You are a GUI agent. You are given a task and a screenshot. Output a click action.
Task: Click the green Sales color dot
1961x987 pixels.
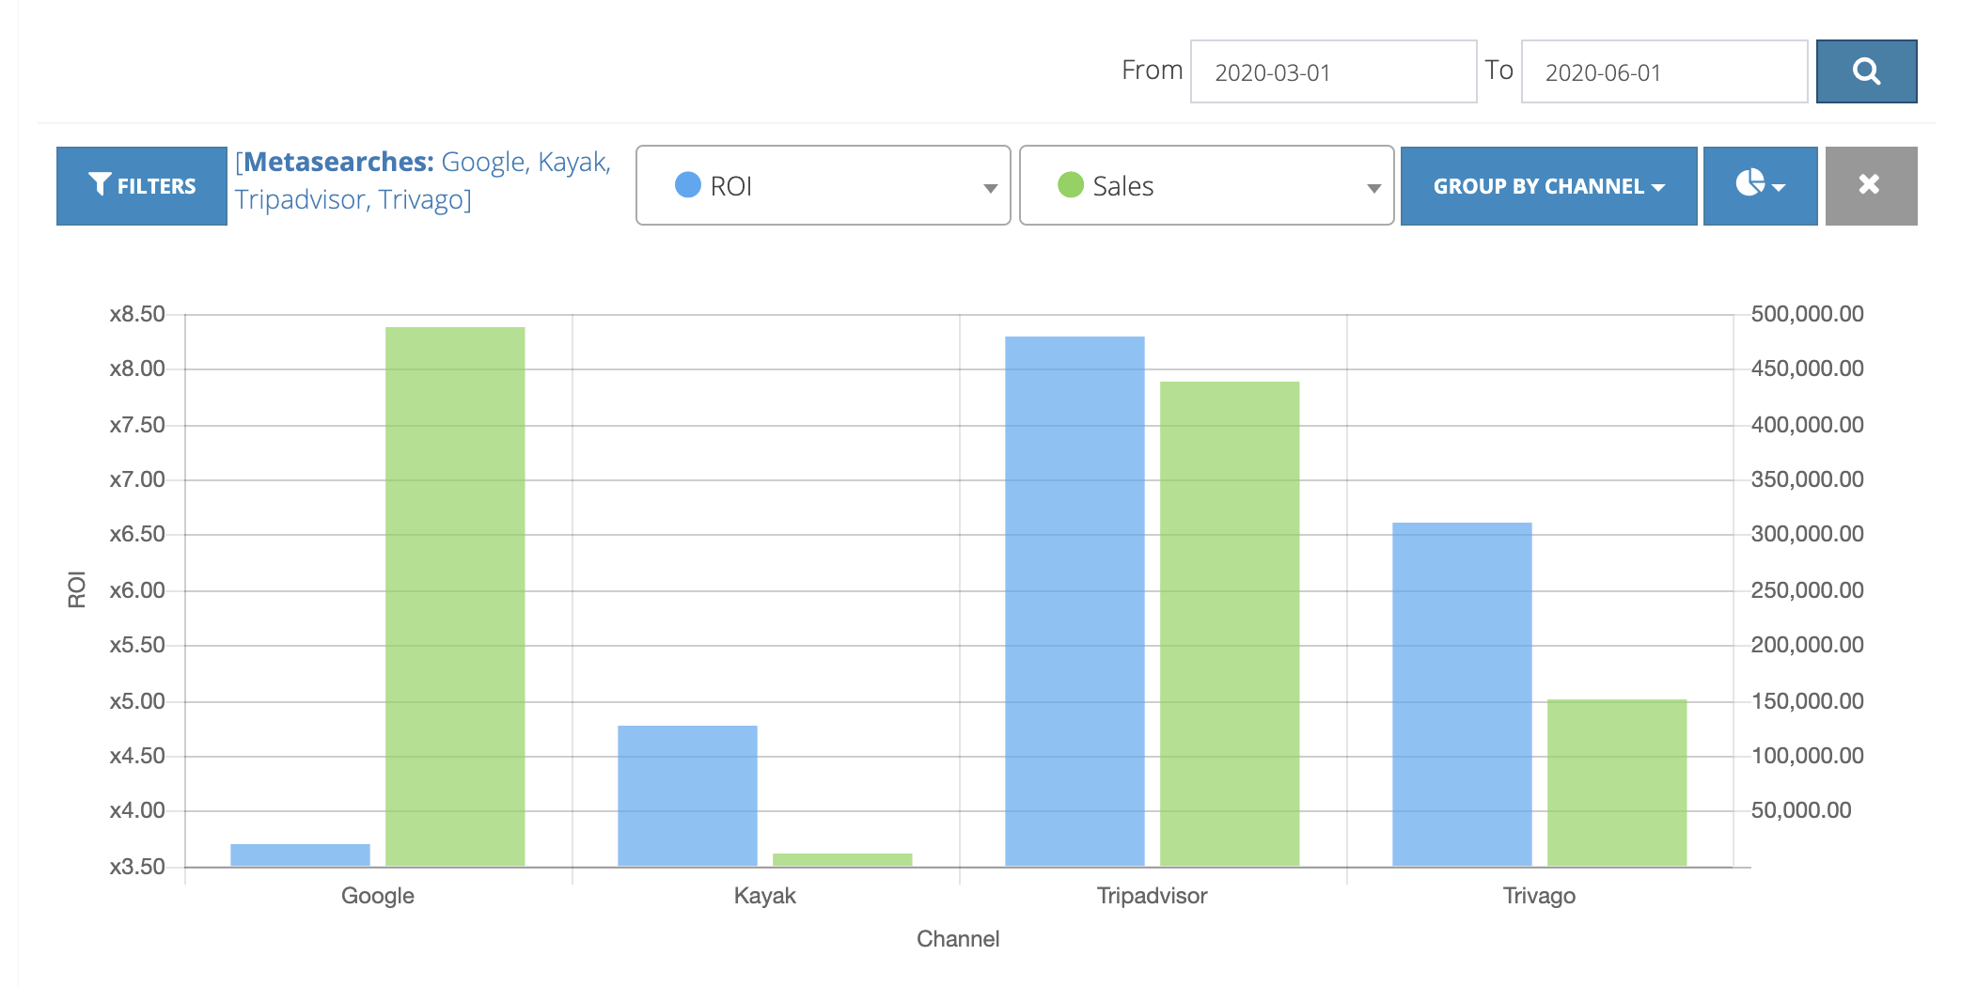(1071, 185)
